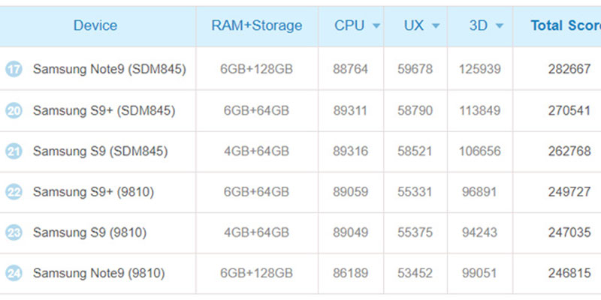
Task: Open the CPU column sort arrow
Action: (x=376, y=26)
